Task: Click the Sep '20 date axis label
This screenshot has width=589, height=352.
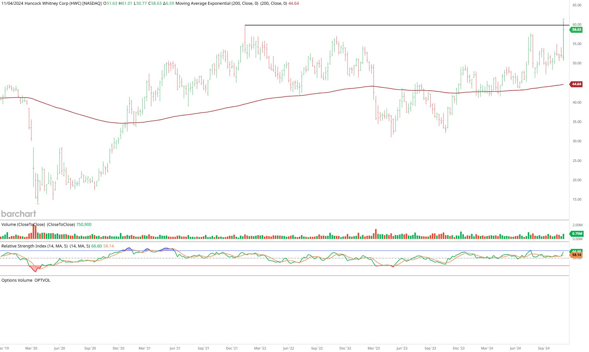Action: tap(90, 348)
